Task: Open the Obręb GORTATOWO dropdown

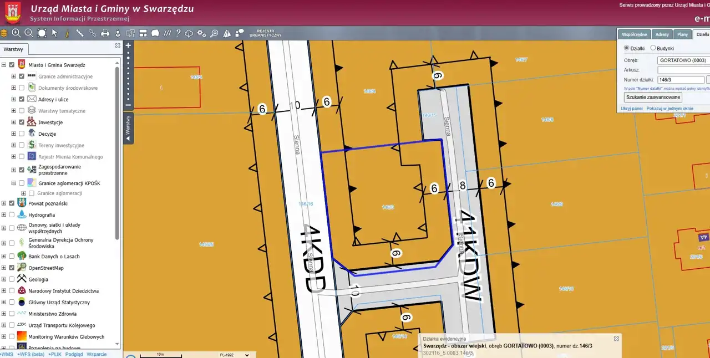Action: click(x=683, y=60)
